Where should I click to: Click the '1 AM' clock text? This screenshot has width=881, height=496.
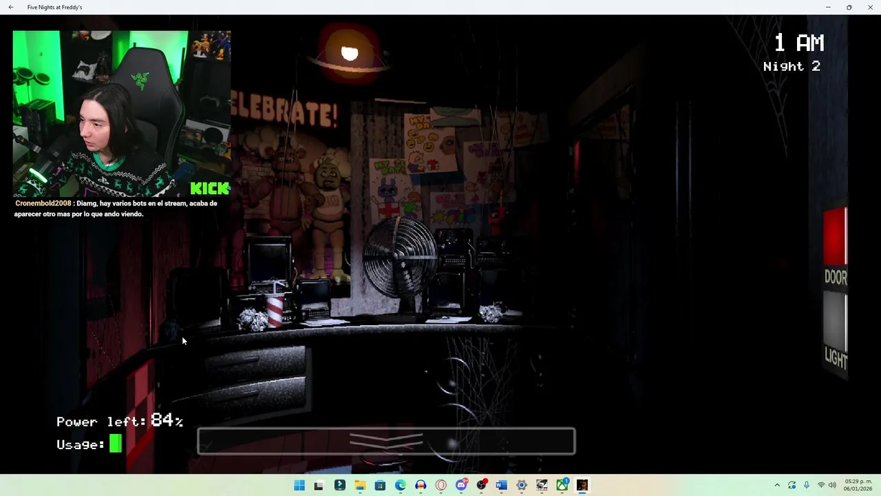[x=799, y=43]
